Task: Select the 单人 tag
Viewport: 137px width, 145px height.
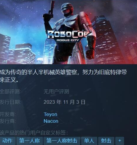Action: 89,141
